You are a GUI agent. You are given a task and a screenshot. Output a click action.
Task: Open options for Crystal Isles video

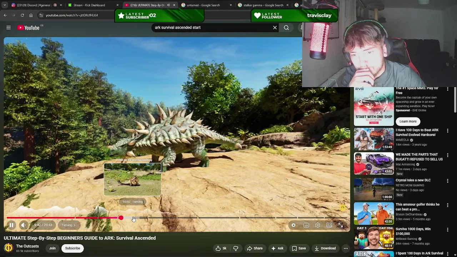click(448, 181)
